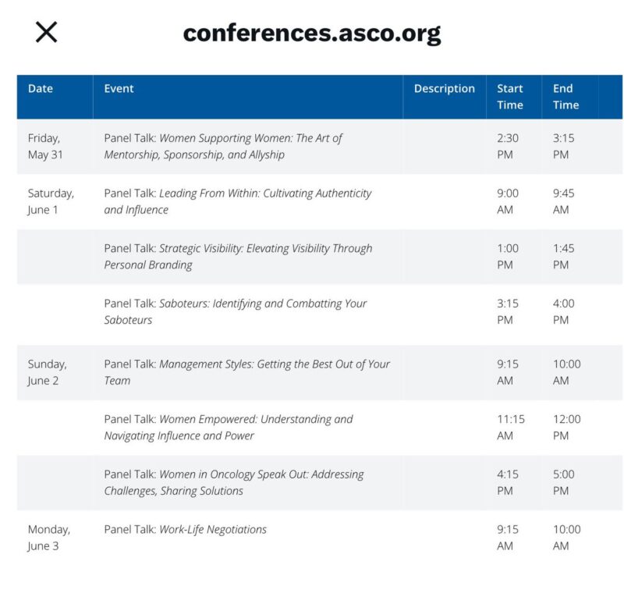Open Saboteurs panel talk entry
Viewport: 624px width, 604px height.
click(x=236, y=311)
